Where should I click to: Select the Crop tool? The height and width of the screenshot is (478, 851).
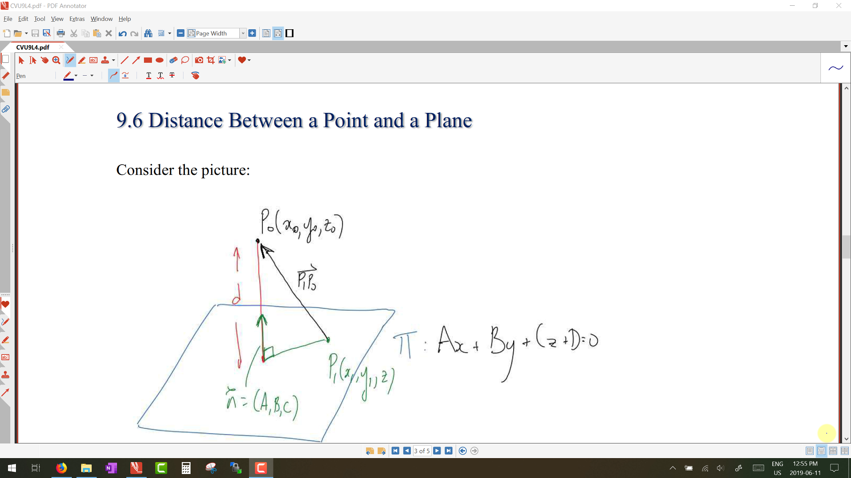[211, 60]
